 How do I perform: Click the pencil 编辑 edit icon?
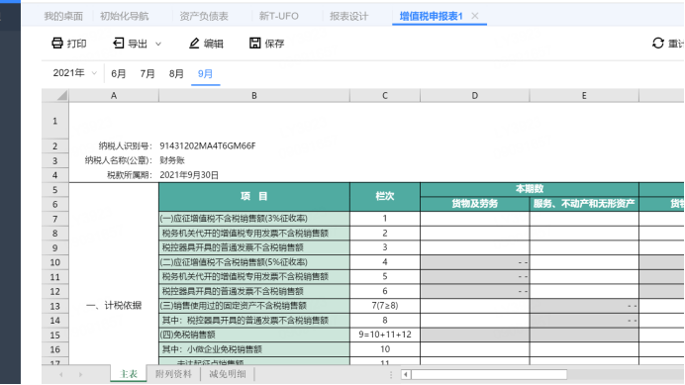[194, 43]
